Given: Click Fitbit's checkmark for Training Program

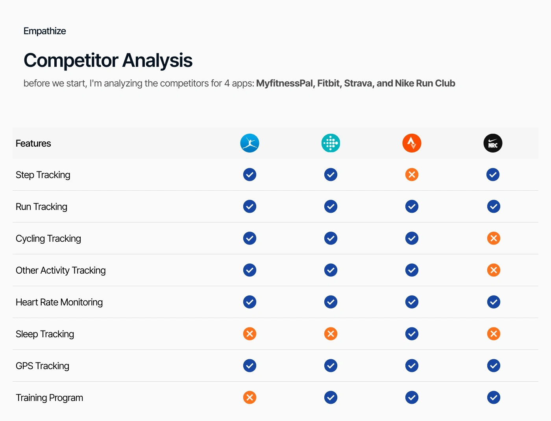Looking at the screenshot, I should (x=331, y=397).
